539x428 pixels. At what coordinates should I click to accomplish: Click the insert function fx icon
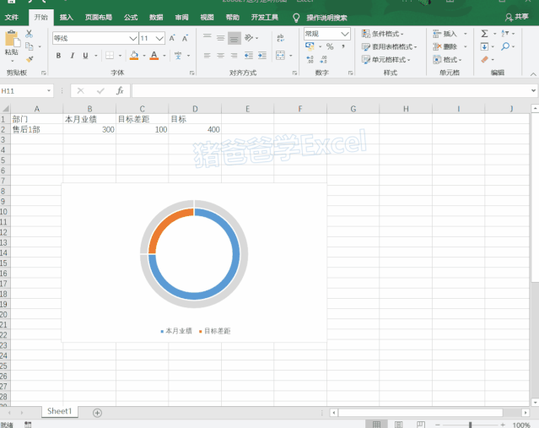pyautogui.click(x=120, y=91)
